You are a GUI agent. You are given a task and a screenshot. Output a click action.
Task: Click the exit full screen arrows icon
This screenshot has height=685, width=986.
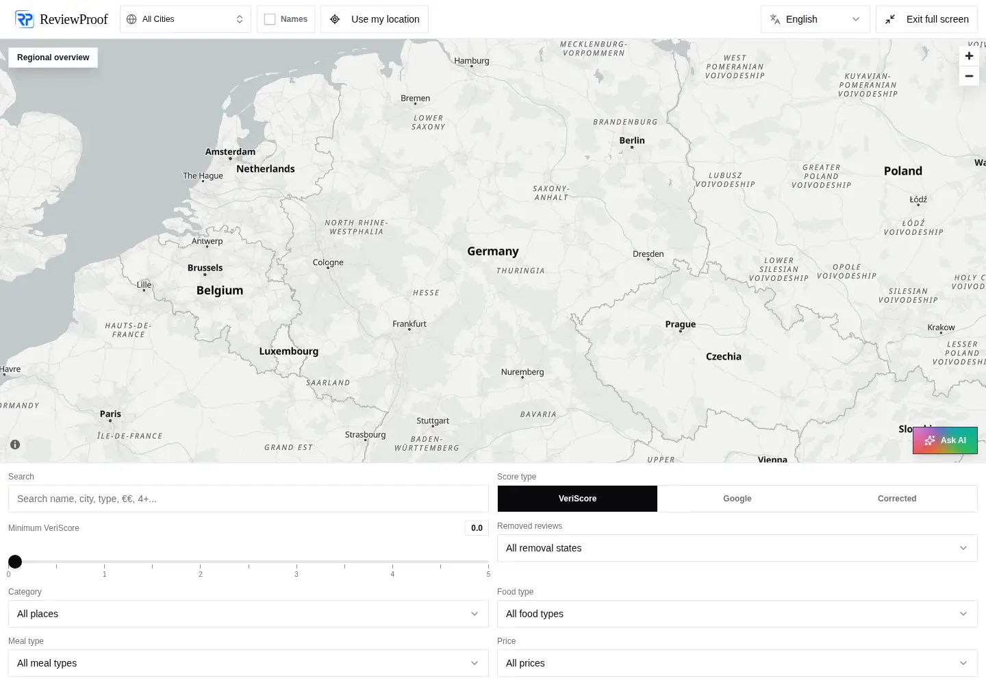[x=890, y=19]
